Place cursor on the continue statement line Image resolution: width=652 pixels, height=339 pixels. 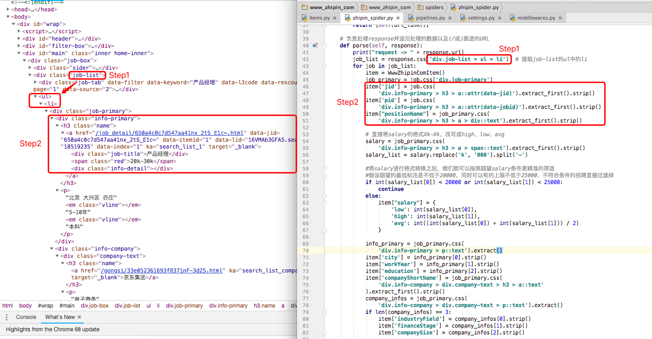tap(391, 189)
